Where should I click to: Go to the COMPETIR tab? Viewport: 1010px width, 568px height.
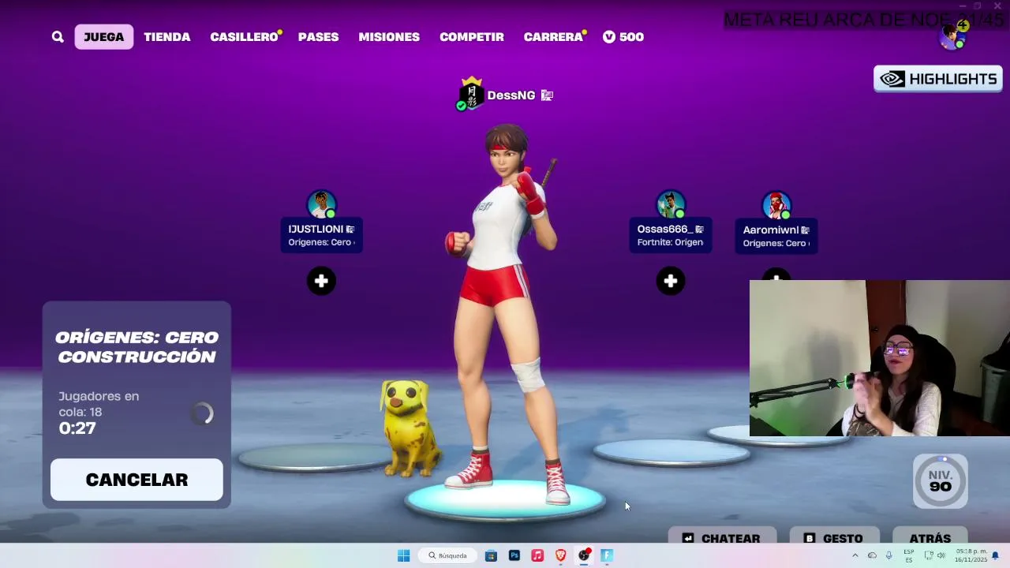[471, 37]
